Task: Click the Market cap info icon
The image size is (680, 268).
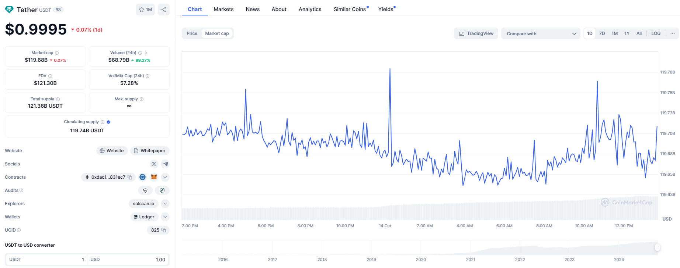Action: click(x=57, y=53)
